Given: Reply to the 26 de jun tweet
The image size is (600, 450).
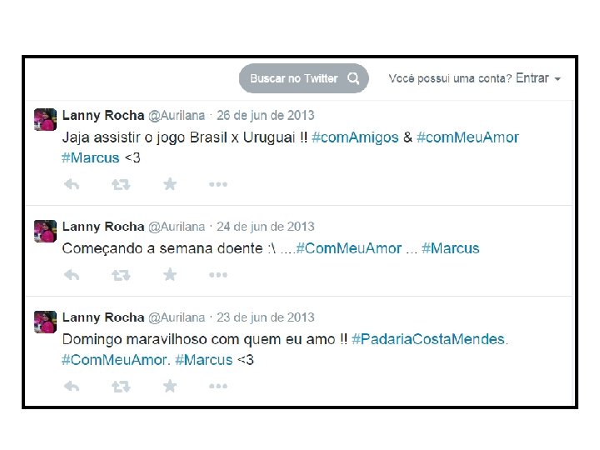Looking at the screenshot, I should coord(72,184).
